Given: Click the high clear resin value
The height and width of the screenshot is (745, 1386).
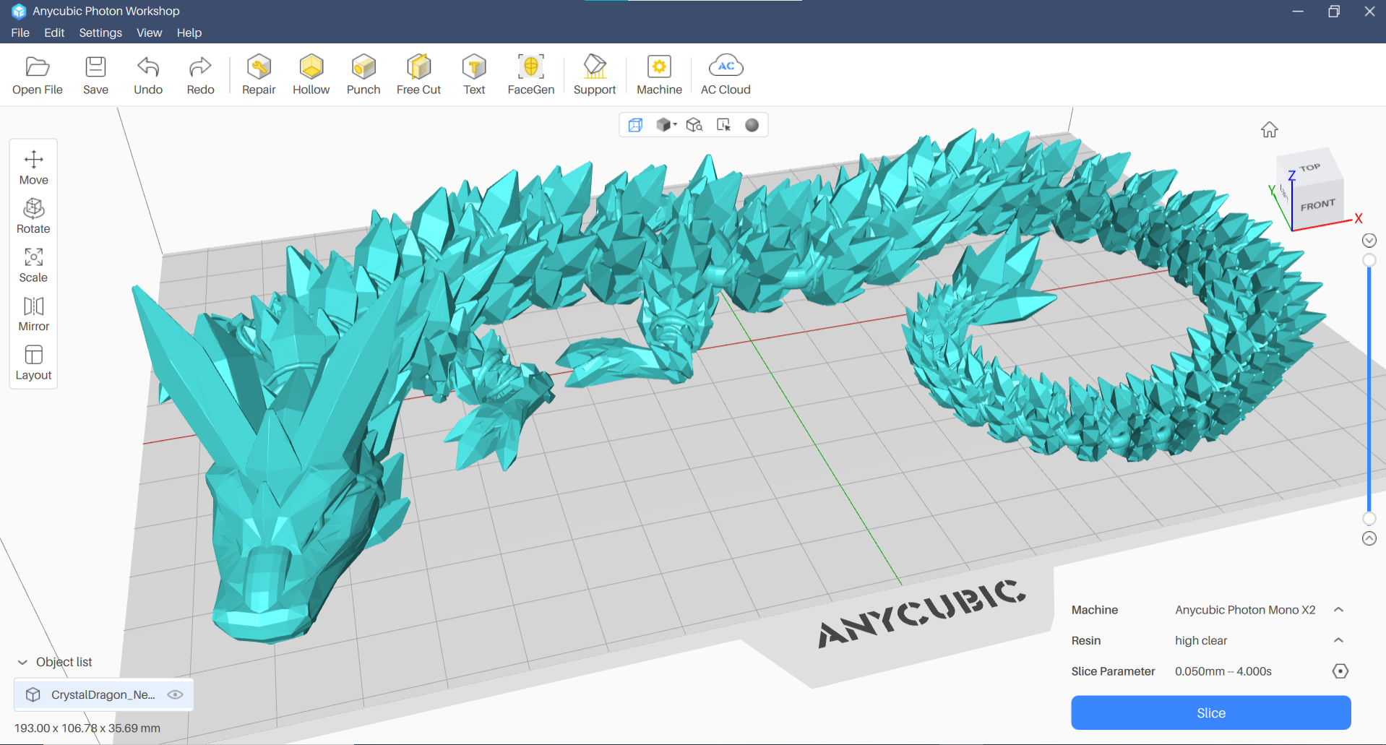Looking at the screenshot, I should 1201,640.
